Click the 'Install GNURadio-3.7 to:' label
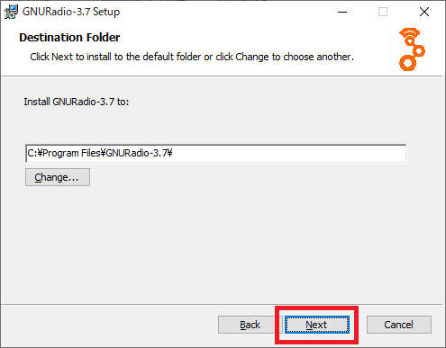 point(77,102)
